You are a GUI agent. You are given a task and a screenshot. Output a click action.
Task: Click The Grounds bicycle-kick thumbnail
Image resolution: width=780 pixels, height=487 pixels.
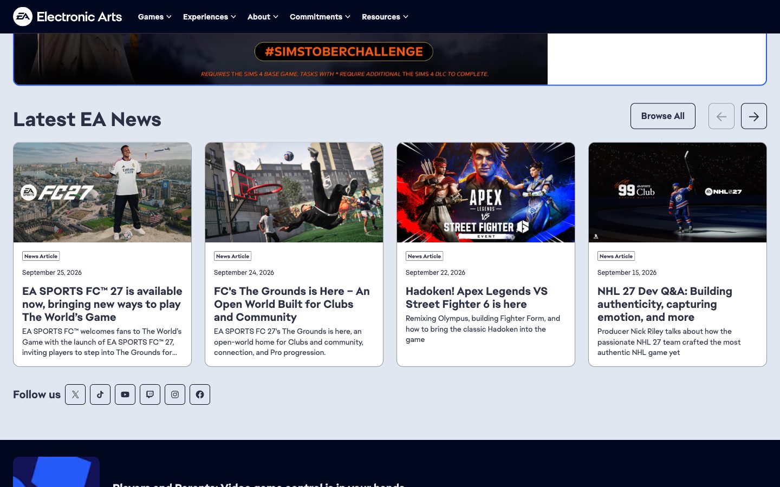click(x=294, y=193)
